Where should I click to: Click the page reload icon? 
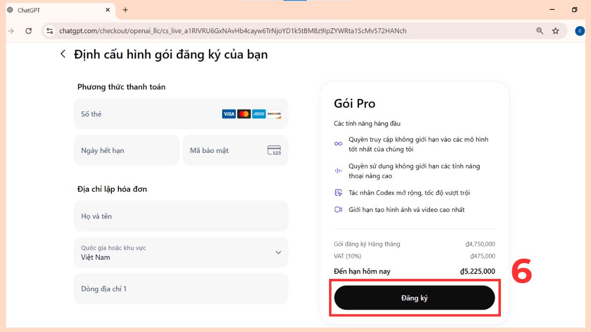pyautogui.click(x=29, y=30)
